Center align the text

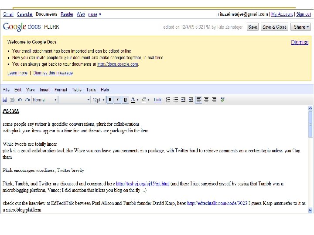point(206,100)
